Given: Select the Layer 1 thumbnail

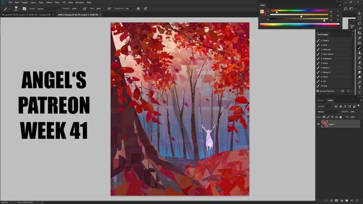Looking at the screenshot, I should [x=324, y=124].
